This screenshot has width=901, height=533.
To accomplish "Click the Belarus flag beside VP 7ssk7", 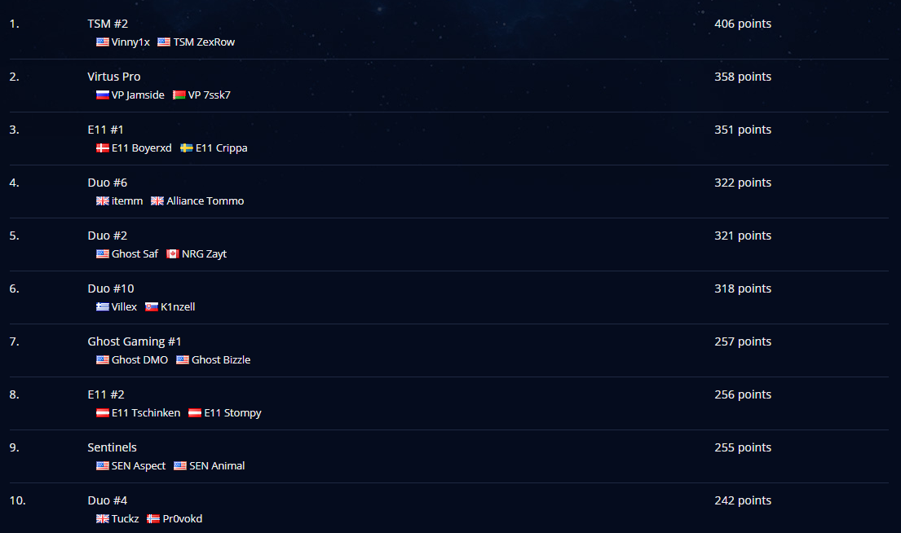I will click(x=179, y=95).
